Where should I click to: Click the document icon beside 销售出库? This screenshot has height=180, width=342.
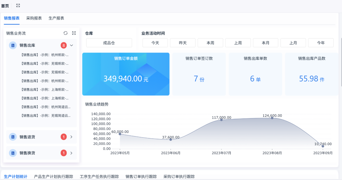(x=13, y=45)
